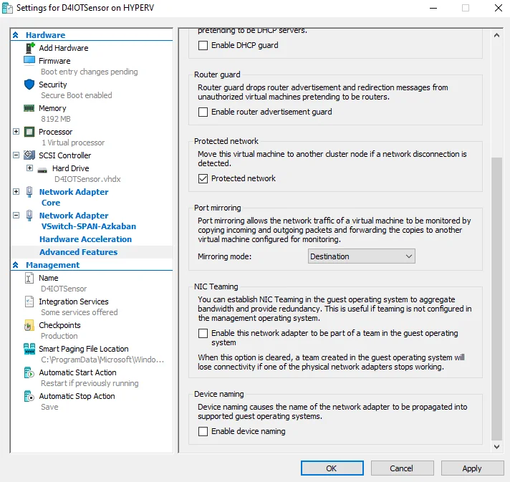Expand the Hard Drive tree node
The height and width of the screenshot is (482, 510).
click(x=29, y=168)
